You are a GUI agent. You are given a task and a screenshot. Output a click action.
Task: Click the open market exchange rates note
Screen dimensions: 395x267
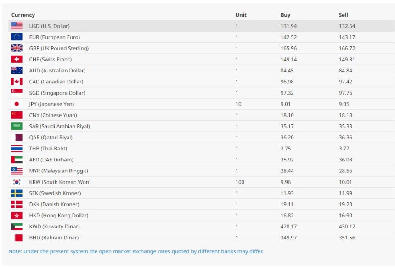click(x=136, y=251)
